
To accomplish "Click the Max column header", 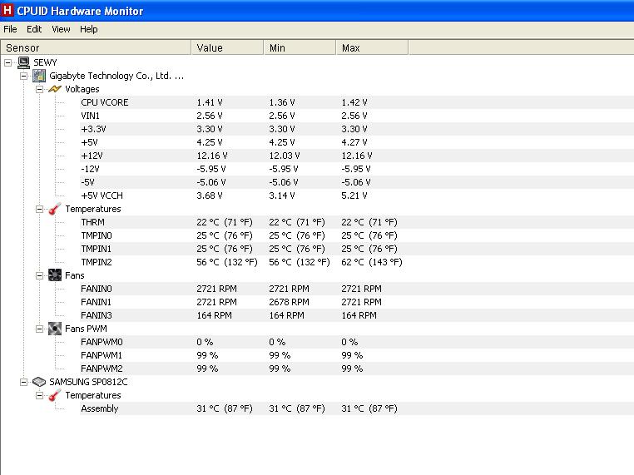I will (372, 47).
